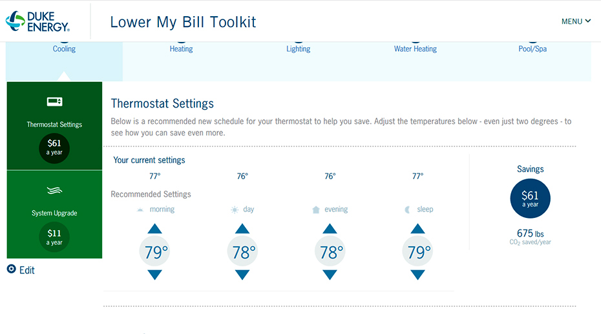Lower the day temperature setting
Viewport: 601px width, 334px height.
[x=242, y=275]
